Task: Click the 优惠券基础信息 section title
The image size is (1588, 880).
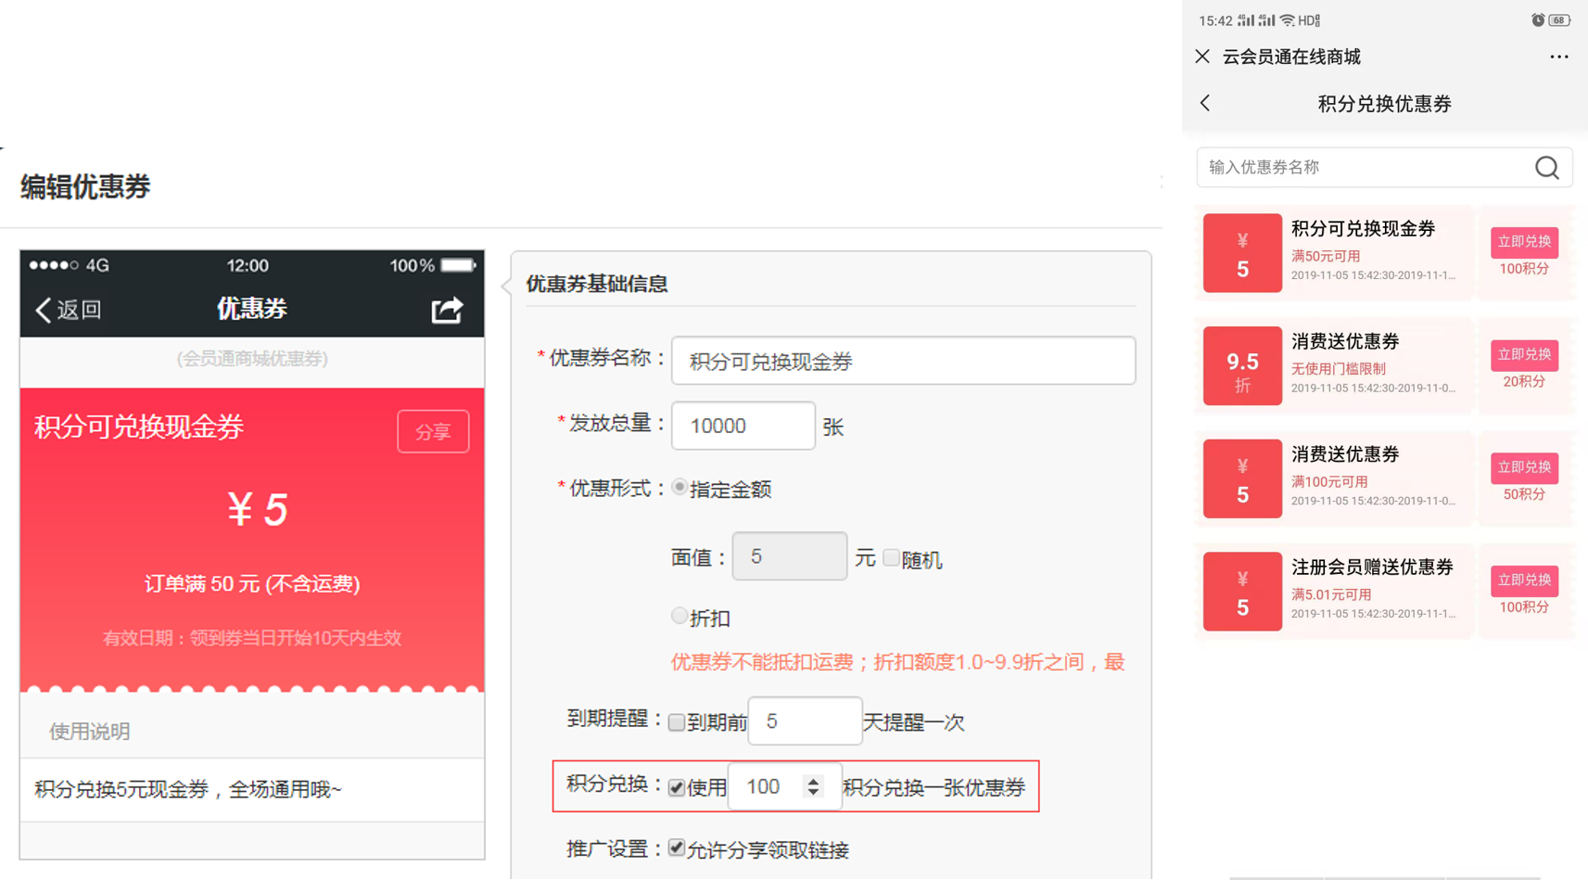Action: [597, 284]
